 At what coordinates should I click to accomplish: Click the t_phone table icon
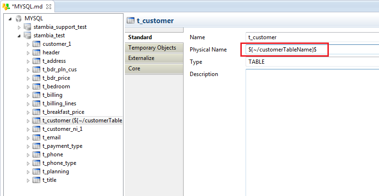click(36, 154)
